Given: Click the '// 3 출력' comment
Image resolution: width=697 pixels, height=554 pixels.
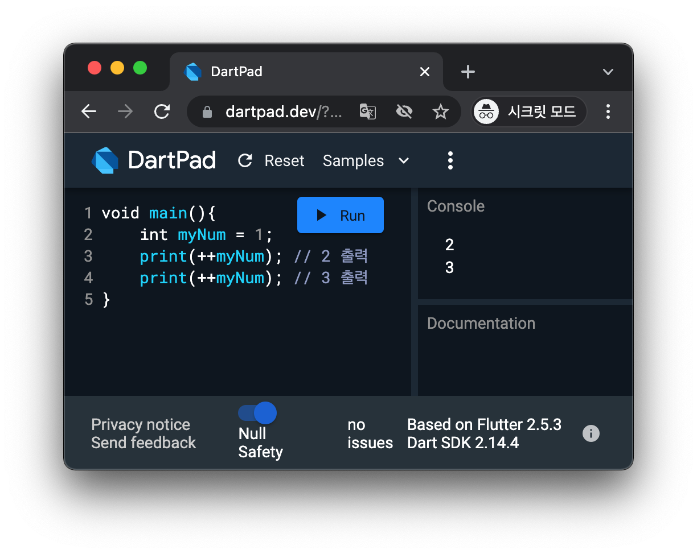Looking at the screenshot, I should (331, 278).
